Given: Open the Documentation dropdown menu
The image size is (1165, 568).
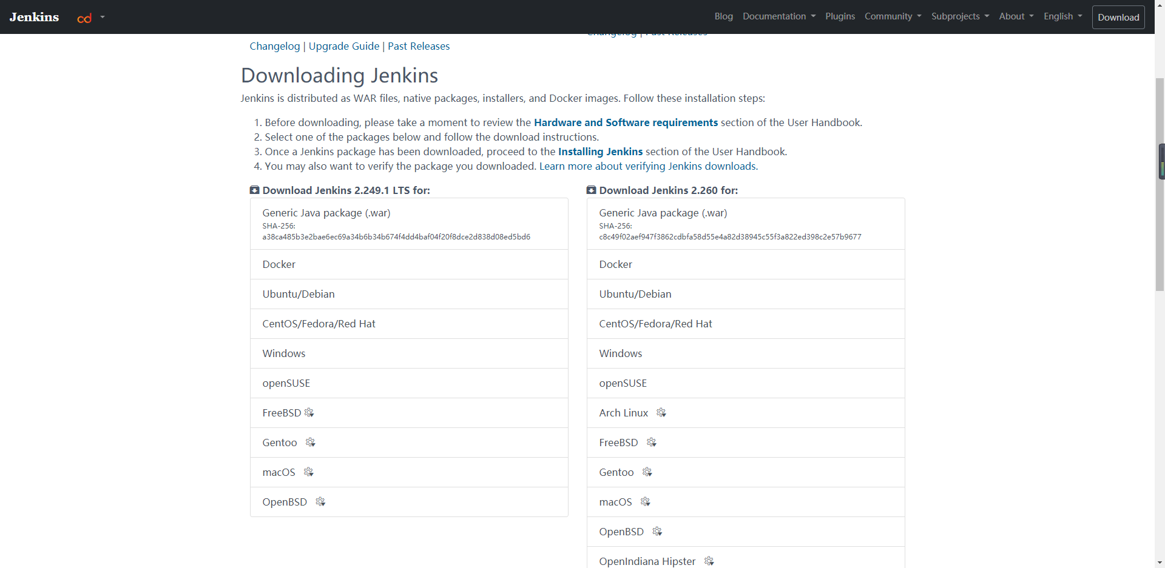Looking at the screenshot, I should coord(779,16).
